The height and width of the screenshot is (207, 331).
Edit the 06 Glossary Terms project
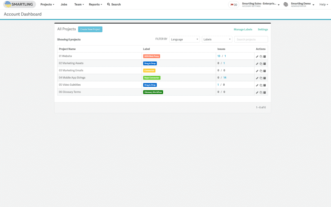point(257,92)
